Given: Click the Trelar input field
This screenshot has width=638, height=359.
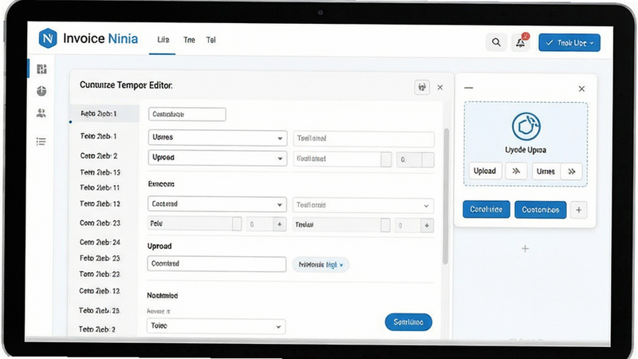Looking at the screenshot, I should [341, 225].
